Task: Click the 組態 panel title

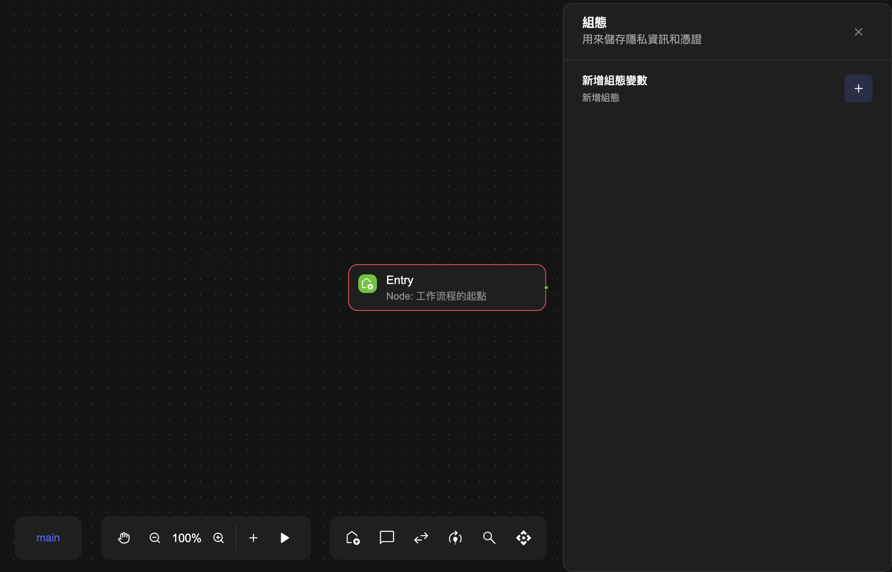Action: click(594, 23)
